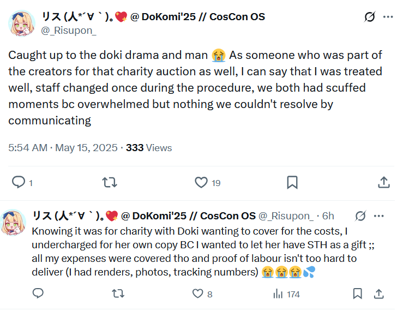View analytics showing 174 views

click(278, 294)
